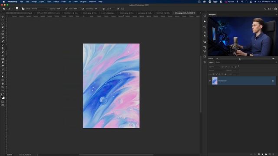
Task: Select the Pen tool
Action: click(x=3, y=69)
